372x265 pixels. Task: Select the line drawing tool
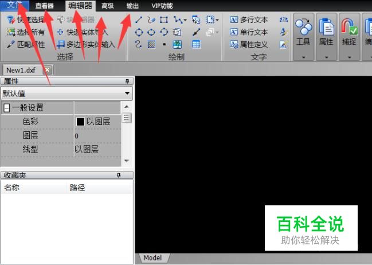(139, 20)
